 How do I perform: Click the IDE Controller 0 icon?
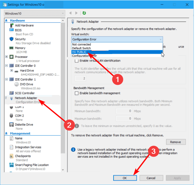click(x=11, y=66)
